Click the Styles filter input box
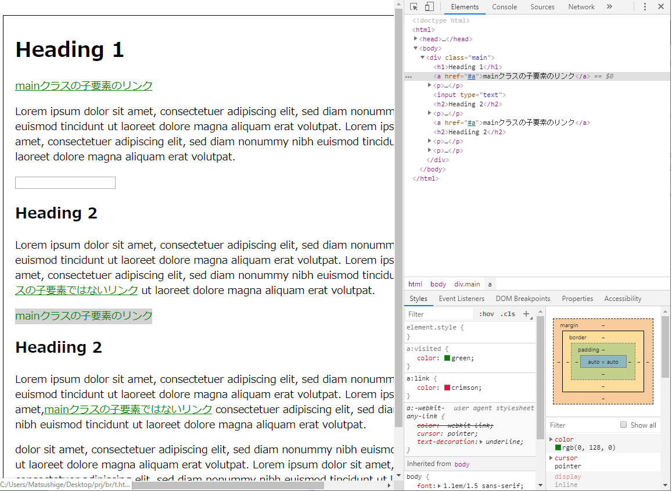672x491 pixels. click(x=439, y=314)
